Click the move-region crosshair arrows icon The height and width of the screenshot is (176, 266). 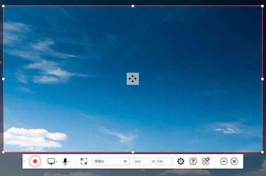(133, 79)
